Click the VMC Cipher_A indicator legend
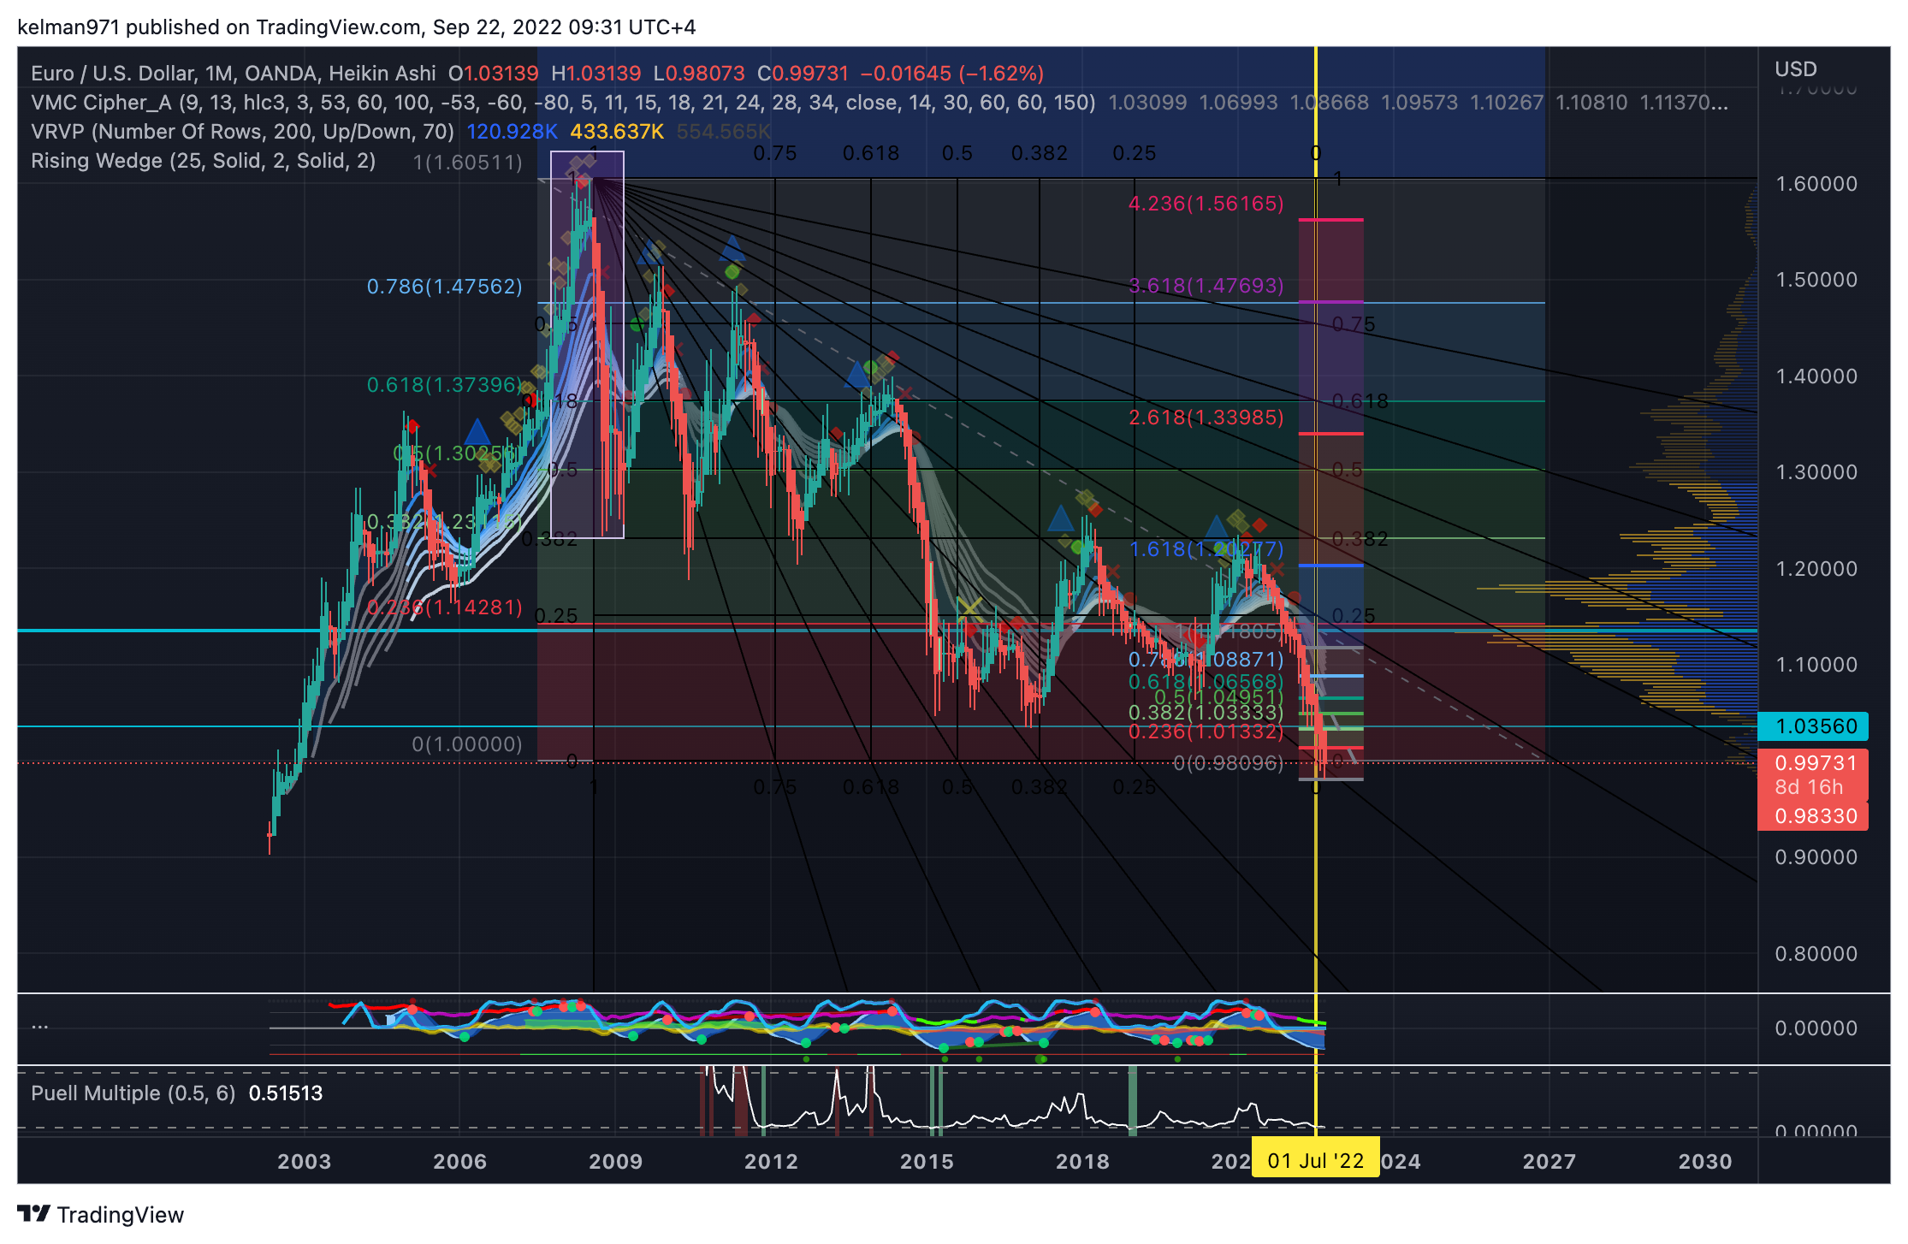 pyautogui.click(x=563, y=103)
